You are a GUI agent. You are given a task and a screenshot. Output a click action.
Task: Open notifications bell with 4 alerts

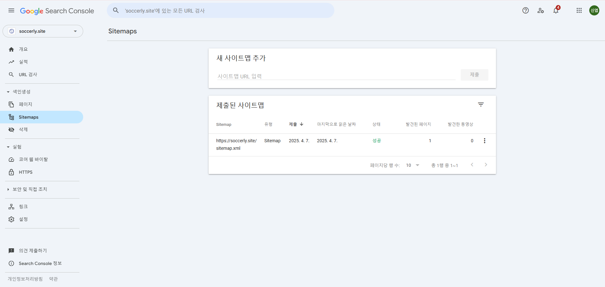coord(556,11)
